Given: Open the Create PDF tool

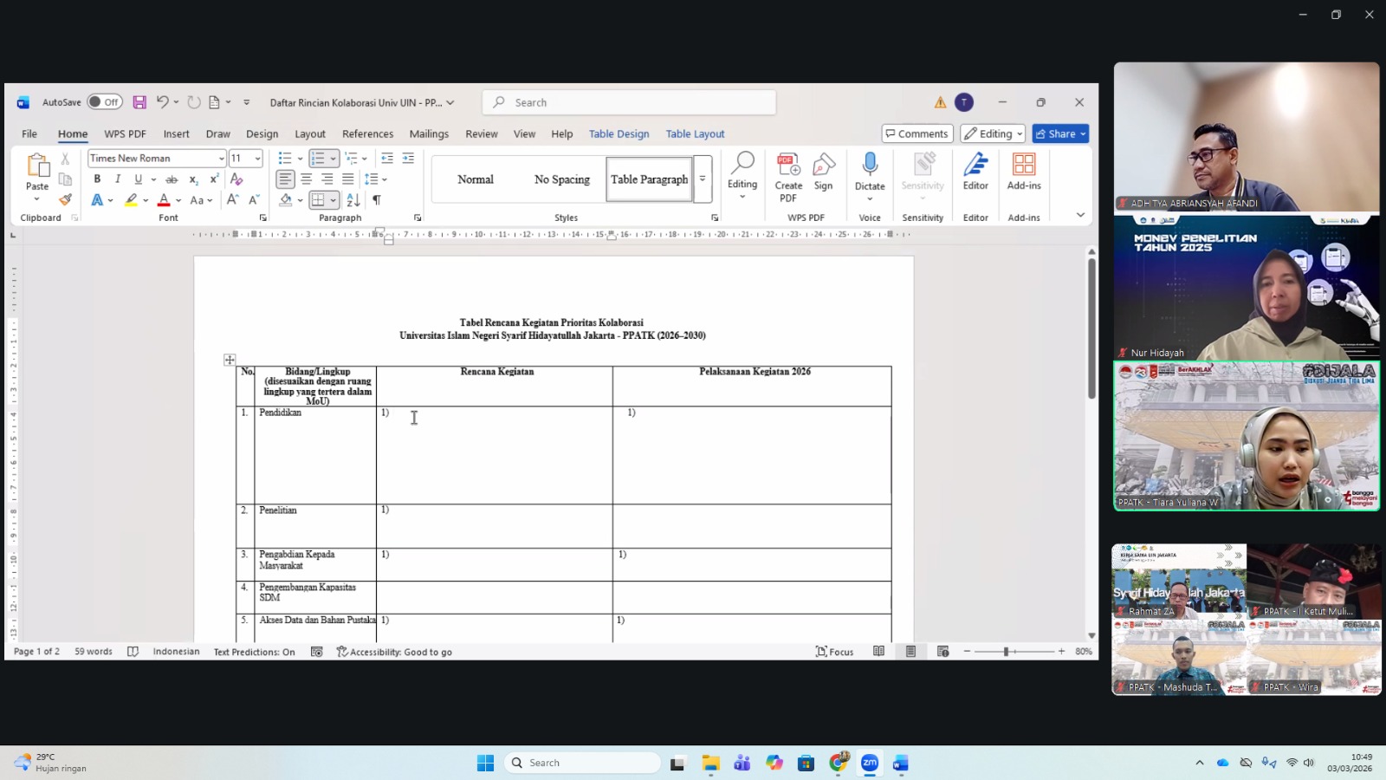Looking at the screenshot, I should click(788, 178).
